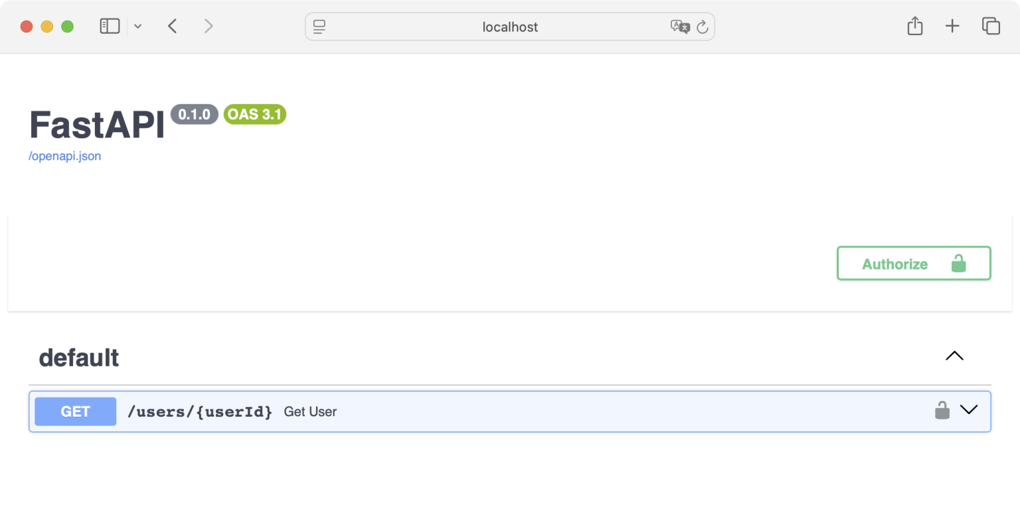Click the lock icon on Get User row
1020x511 pixels.
click(942, 411)
